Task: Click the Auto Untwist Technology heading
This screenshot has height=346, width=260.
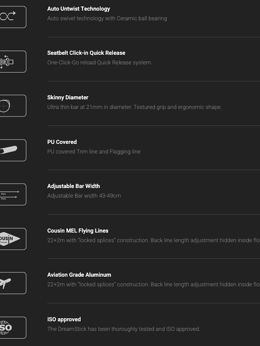Action: (x=79, y=9)
